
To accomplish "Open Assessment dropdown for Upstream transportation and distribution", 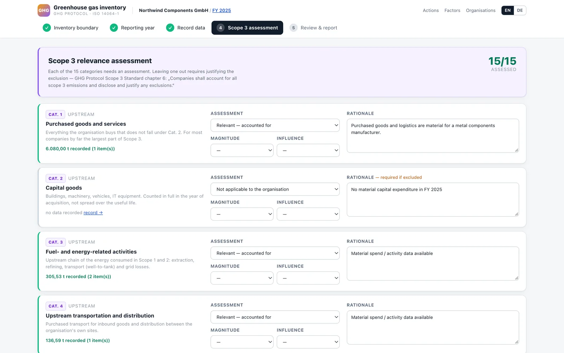I will tap(275, 317).
